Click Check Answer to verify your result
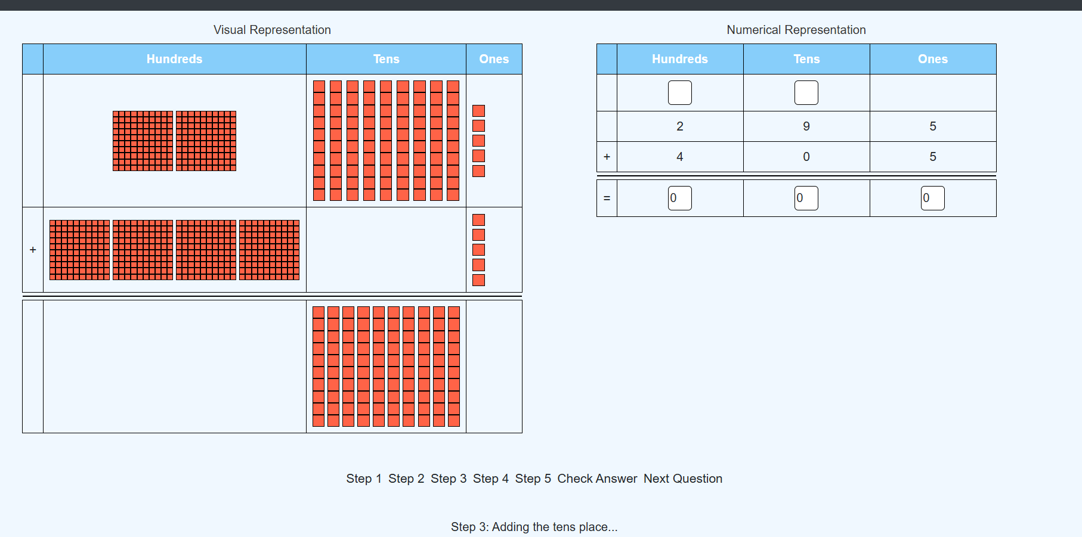The width and height of the screenshot is (1082, 537). tap(597, 479)
